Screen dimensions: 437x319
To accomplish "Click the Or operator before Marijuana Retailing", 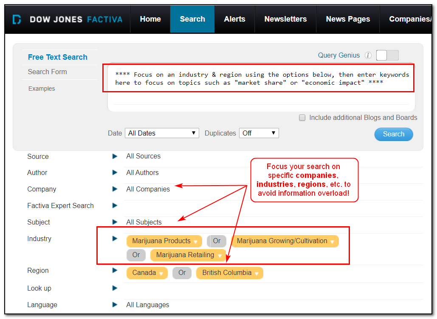I will pyautogui.click(x=136, y=255).
